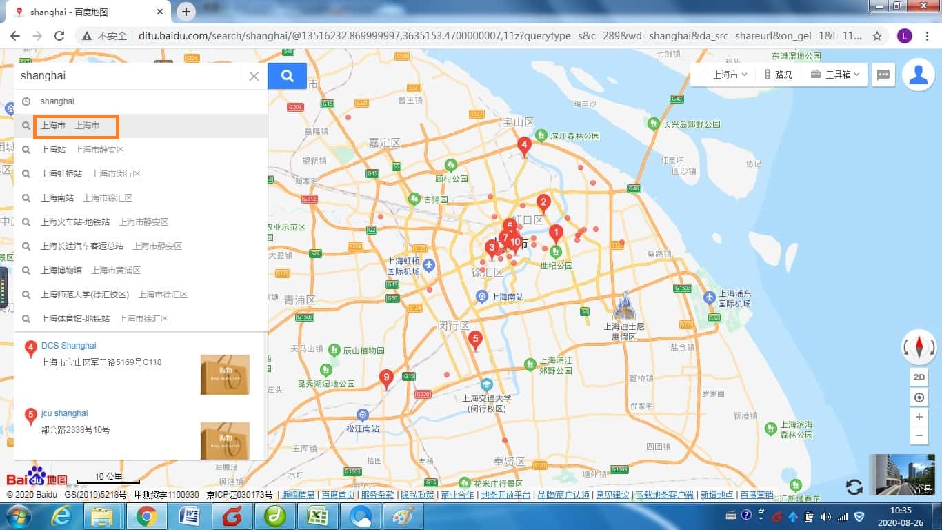Viewport: 942px width, 530px height.
Task: Open the 服务条款 footer link
Action: 377,495
